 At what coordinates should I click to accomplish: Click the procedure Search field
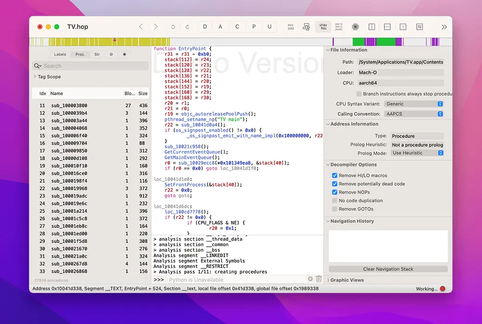tap(90, 66)
